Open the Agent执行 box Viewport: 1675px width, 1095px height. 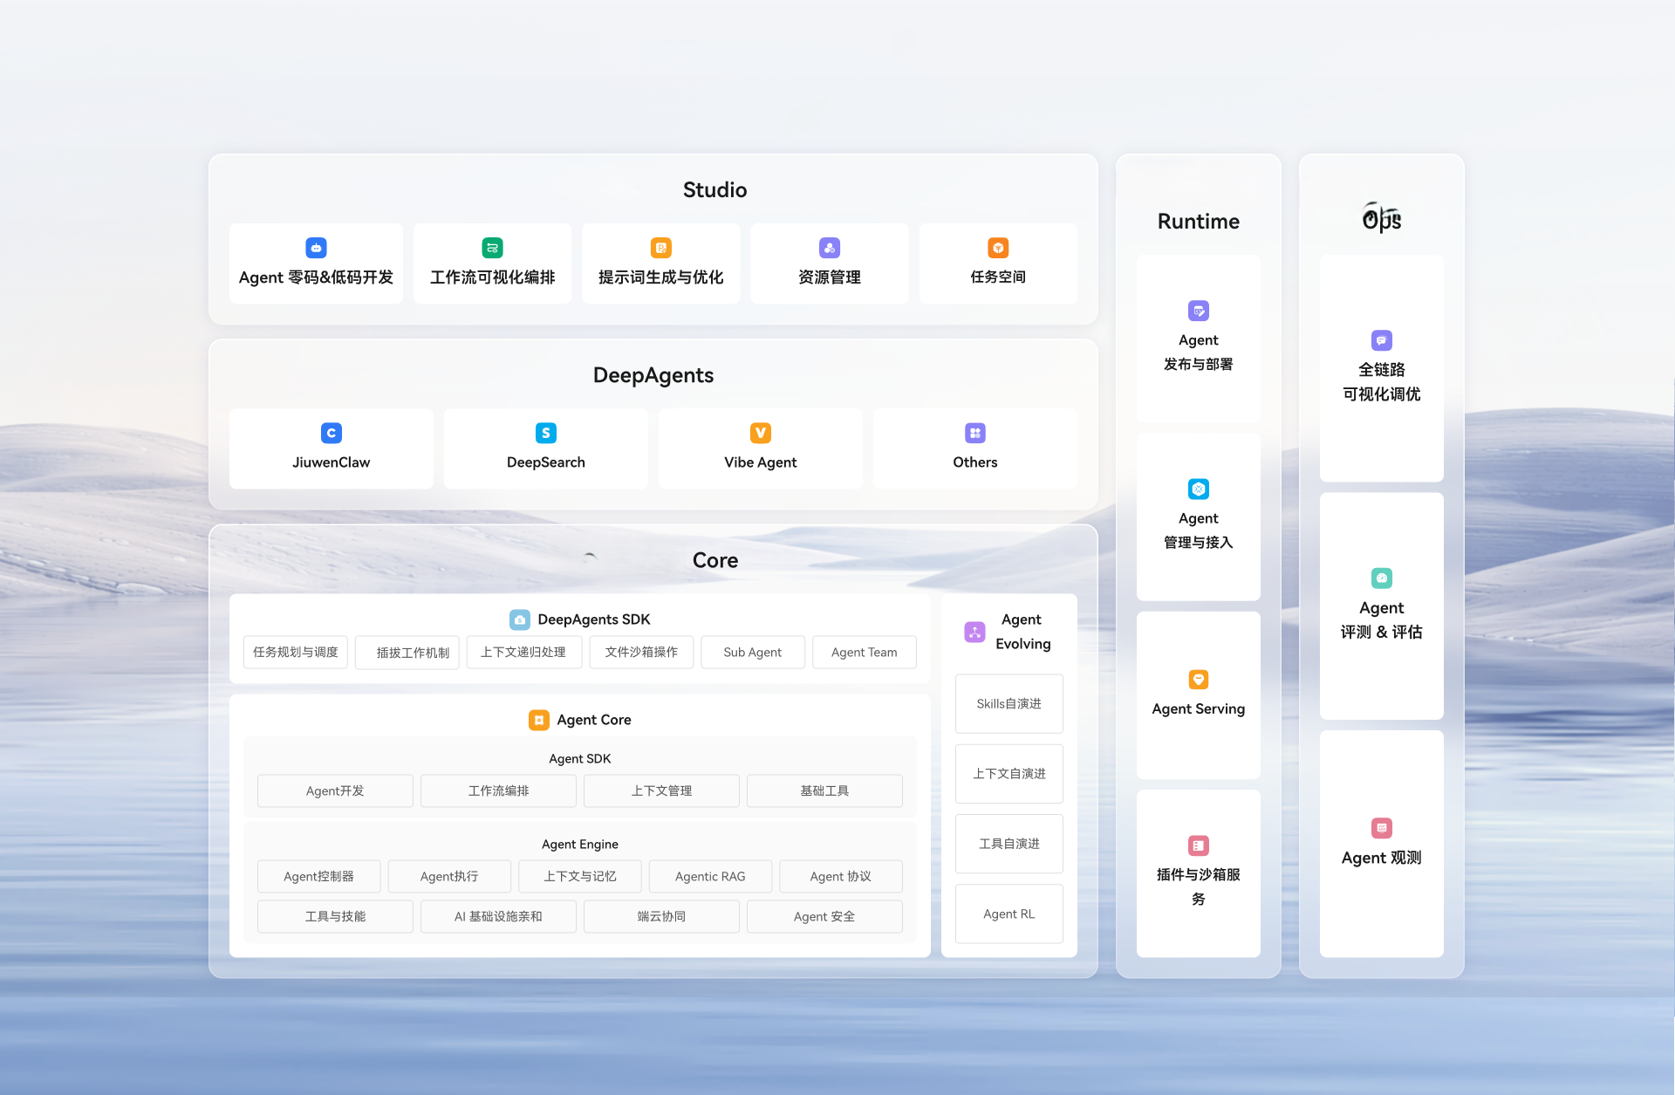click(x=449, y=876)
